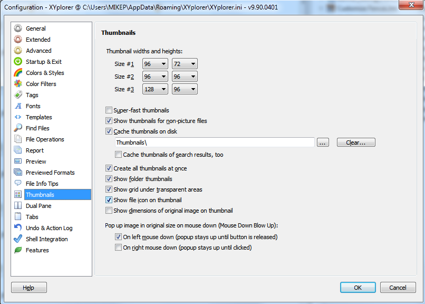Go to Dual Pane settings category
The width and height of the screenshot is (425, 304).
pyautogui.click(x=38, y=206)
